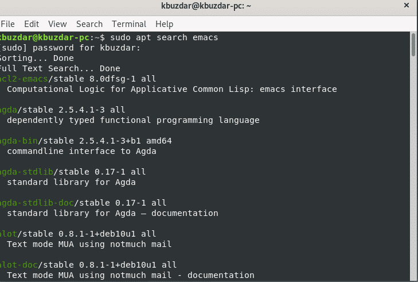418x282 pixels.
Task: Open the Edit menu
Action: click(32, 24)
